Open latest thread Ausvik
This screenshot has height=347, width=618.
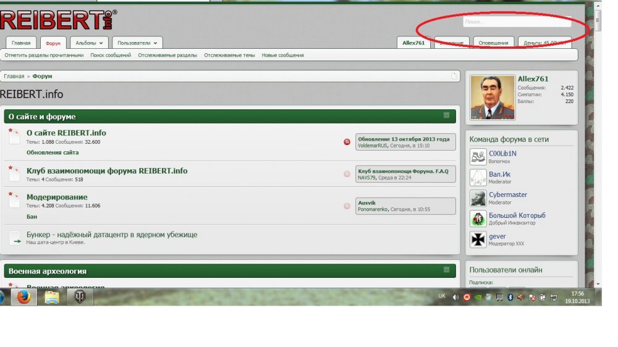pos(366,203)
